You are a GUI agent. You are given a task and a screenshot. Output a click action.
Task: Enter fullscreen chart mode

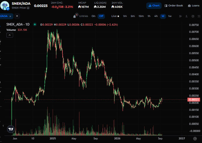point(199,16)
